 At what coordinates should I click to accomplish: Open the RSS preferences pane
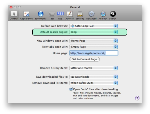(60, 15)
